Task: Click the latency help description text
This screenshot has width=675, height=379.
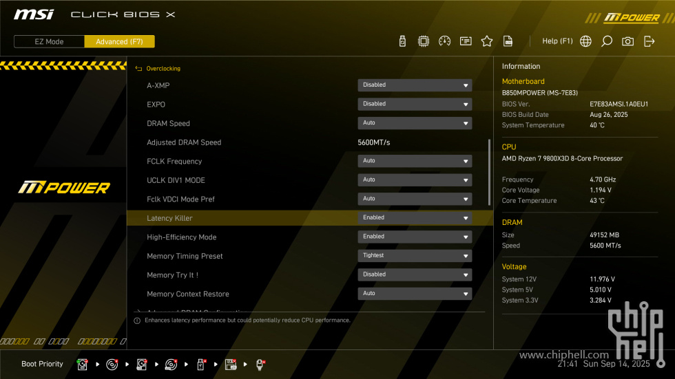Action: 247,321
